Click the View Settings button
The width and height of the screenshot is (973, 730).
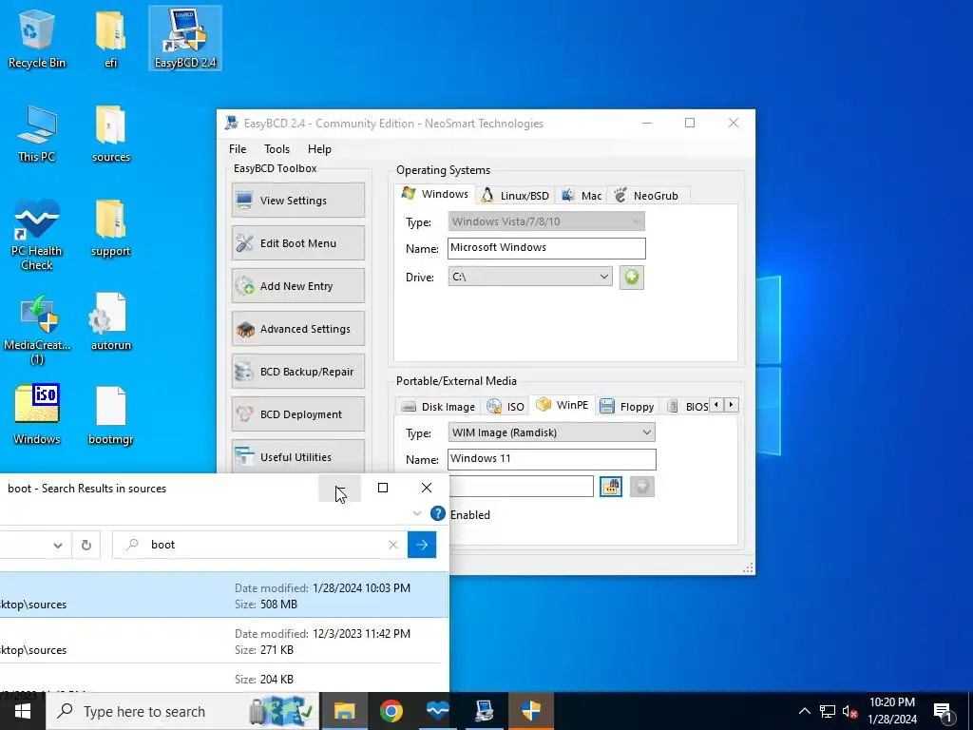coord(297,200)
